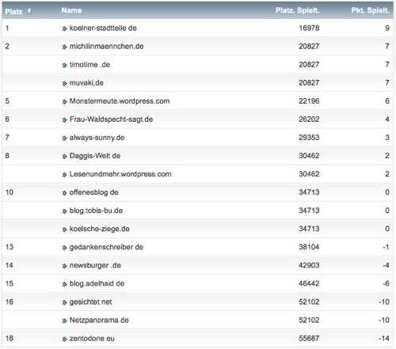
Task: Open newsburger .de link
Action: click(95, 265)
